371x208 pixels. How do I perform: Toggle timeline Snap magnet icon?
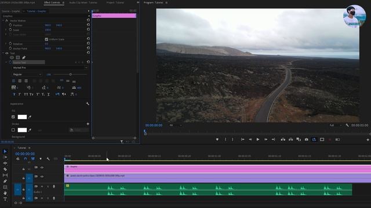tap(26, 159)
